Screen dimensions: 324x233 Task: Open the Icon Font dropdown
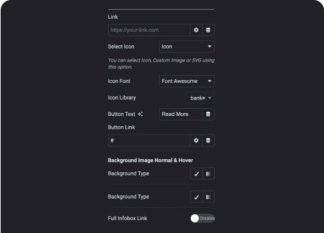point(187,81)
